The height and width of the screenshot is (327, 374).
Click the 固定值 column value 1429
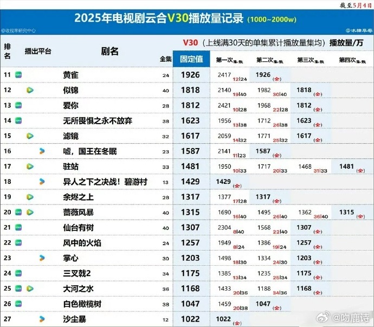click(190, 182)
